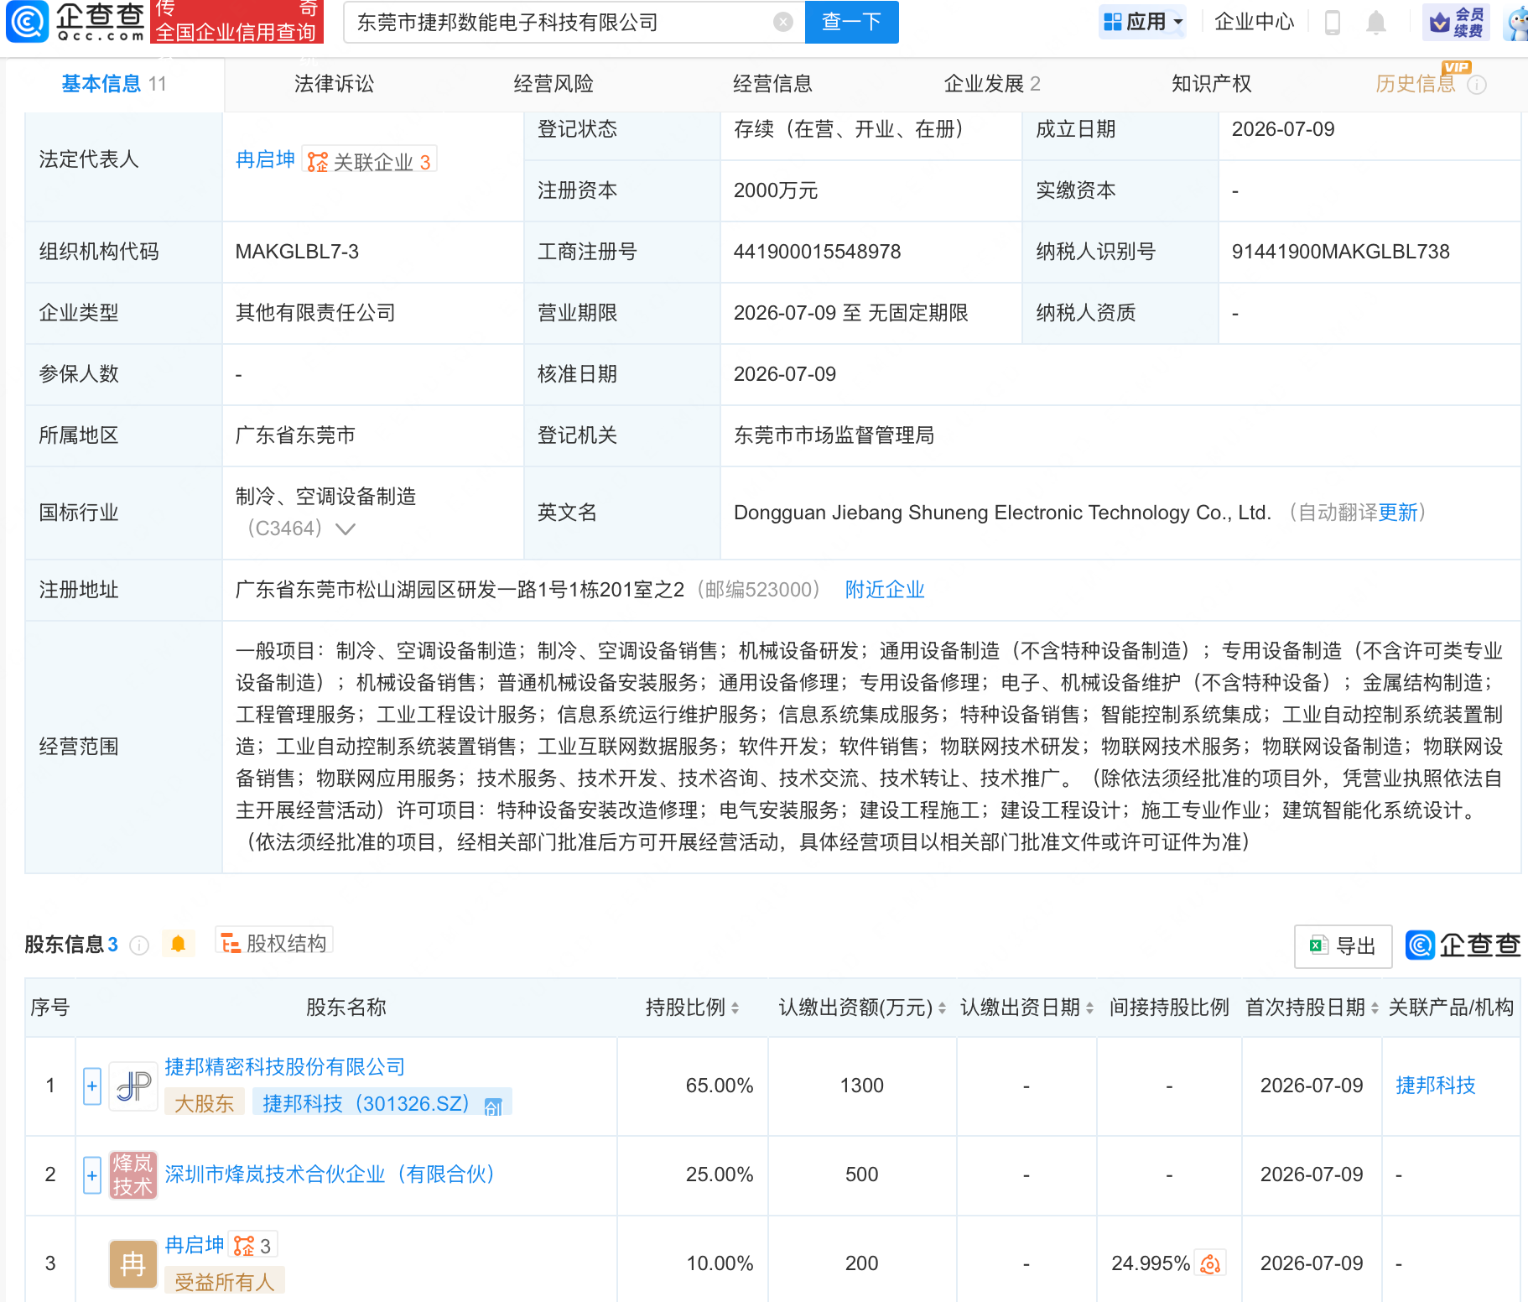Switch to 知识产权 tab
Image resolution: width=1528 pixels, height=1302 pixels.
tap(1211, 84)
